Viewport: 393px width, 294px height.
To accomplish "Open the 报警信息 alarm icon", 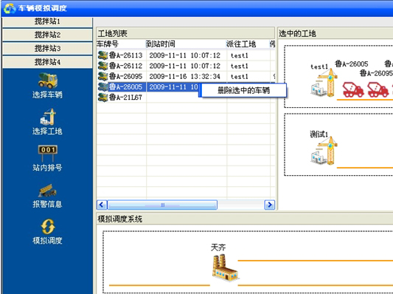I will [x=47, y=191].
